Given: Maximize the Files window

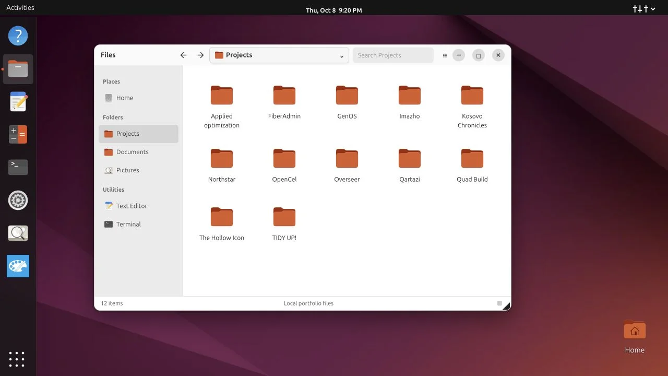Looking at the screenshot, I should click(x=478, y=55).
